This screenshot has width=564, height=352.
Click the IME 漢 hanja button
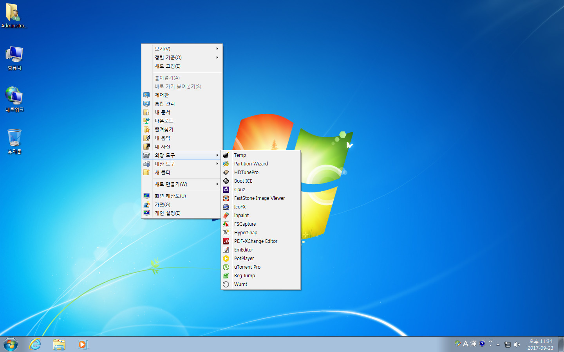tap(474, 344)
